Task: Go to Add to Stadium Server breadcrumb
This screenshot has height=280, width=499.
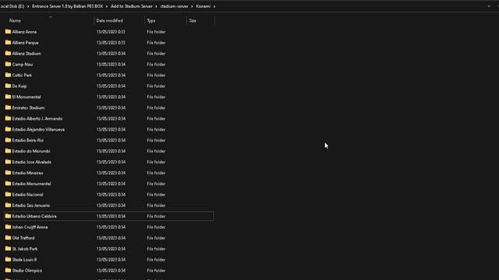Action: (132, 6)
